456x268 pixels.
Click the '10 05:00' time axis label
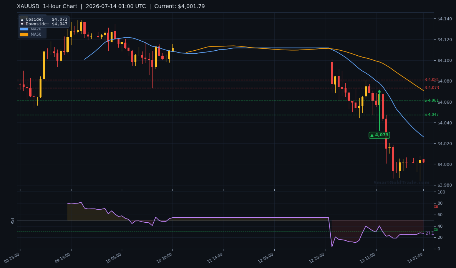114,258
